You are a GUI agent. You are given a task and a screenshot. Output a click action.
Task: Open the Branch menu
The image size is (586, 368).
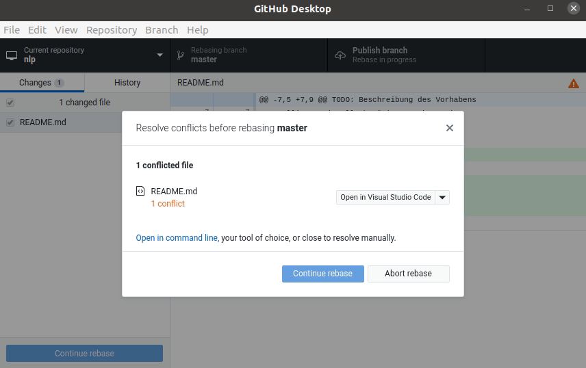tap(162, 30)
